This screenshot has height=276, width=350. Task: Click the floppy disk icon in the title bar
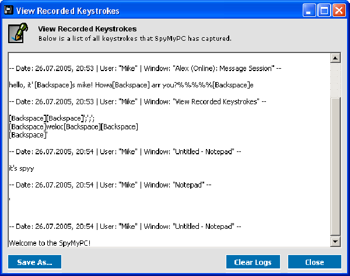click(9, 10)
